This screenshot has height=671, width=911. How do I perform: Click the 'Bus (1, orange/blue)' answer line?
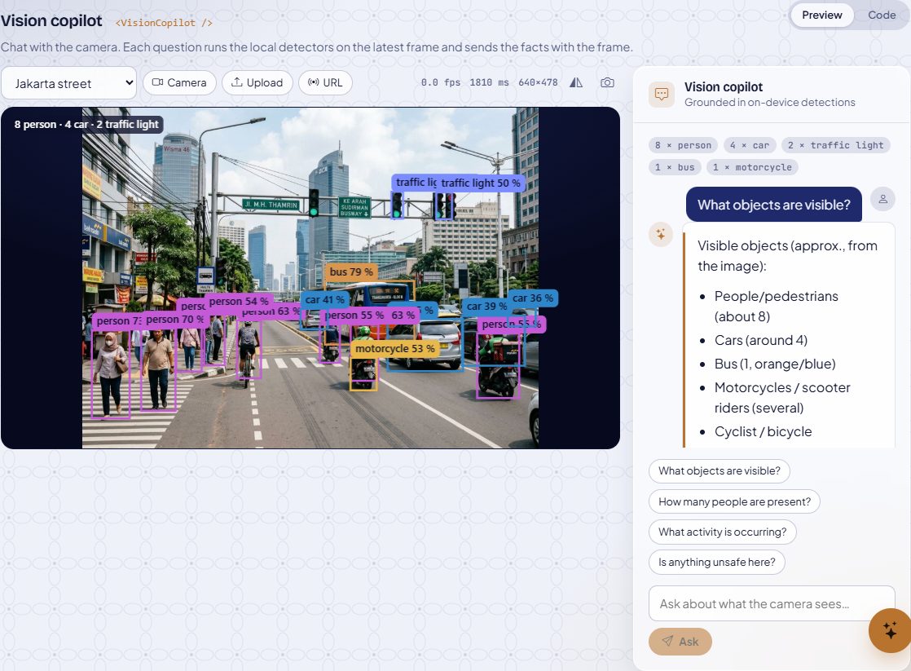(774, 364)
